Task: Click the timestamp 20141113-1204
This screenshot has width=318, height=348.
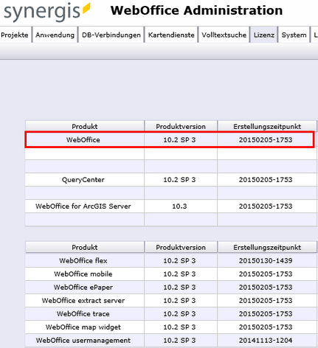Action: [267, 340]
